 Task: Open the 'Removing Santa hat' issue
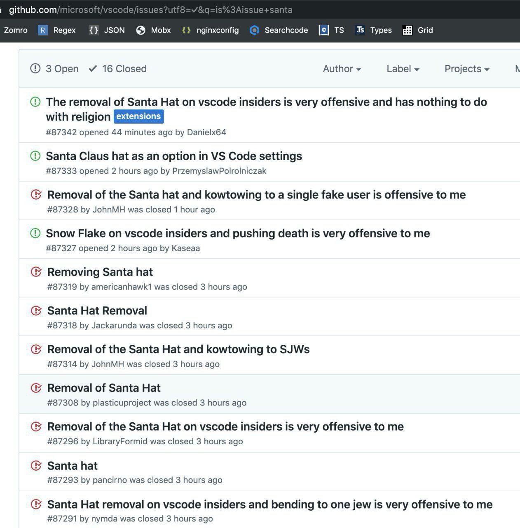(100, 272)
